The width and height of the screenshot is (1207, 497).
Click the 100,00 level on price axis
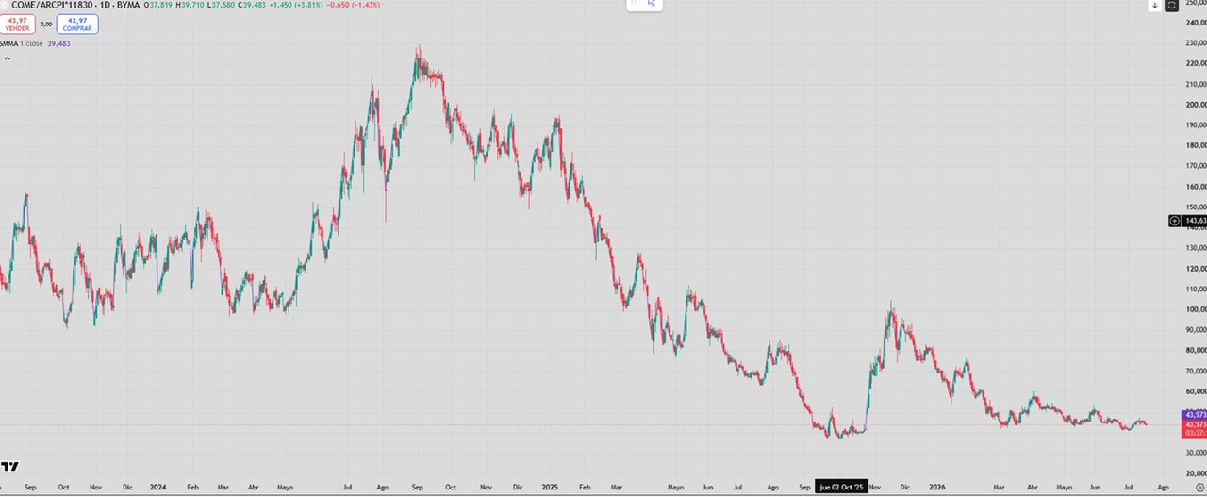[1196, 309]
